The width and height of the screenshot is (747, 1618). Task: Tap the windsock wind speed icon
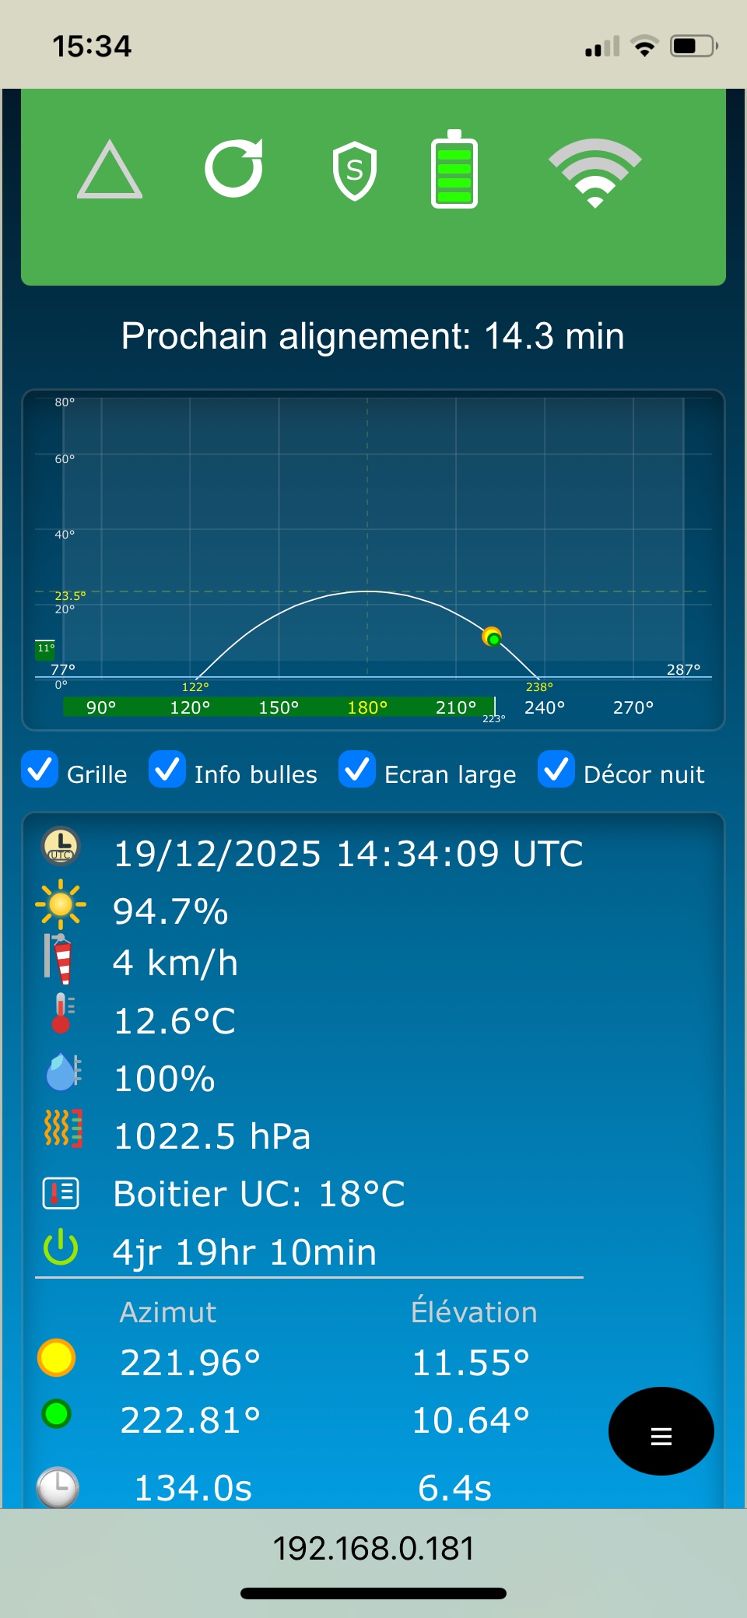tap(59, 959)
